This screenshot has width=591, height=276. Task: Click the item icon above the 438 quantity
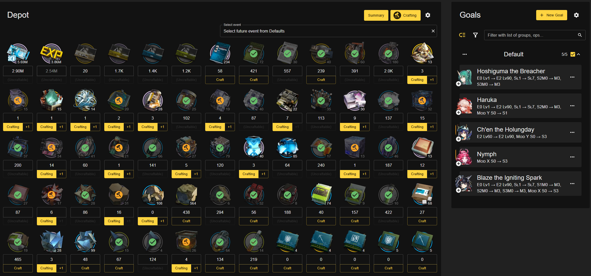click(186, 195)
